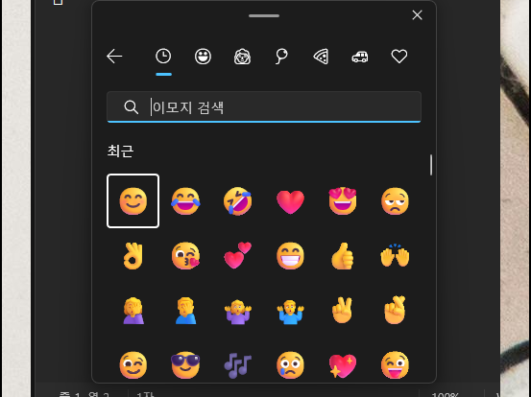The height and width of the screenshot is (397, 531).
Task: Insert the winking face emoji
Action: point(133,365)
